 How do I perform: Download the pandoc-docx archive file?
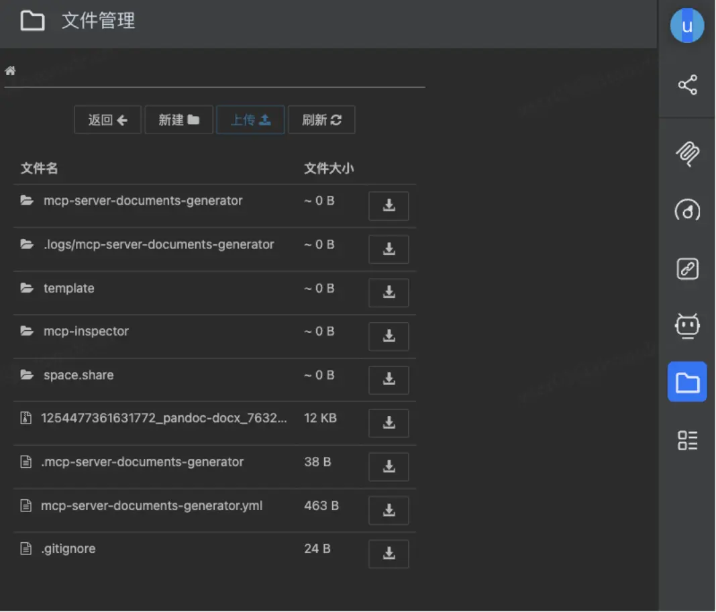[389, 423]
